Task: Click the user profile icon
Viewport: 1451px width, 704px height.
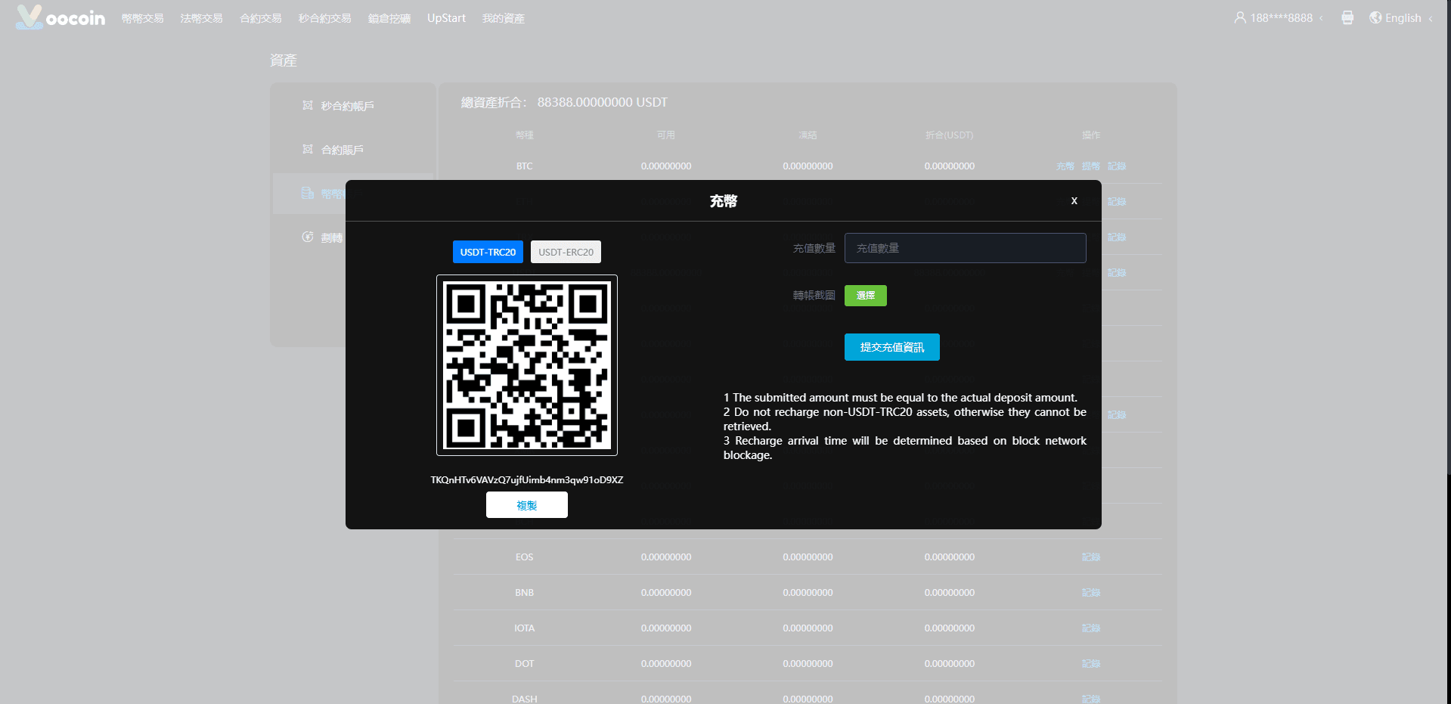Action: (x=1240, y=17)
